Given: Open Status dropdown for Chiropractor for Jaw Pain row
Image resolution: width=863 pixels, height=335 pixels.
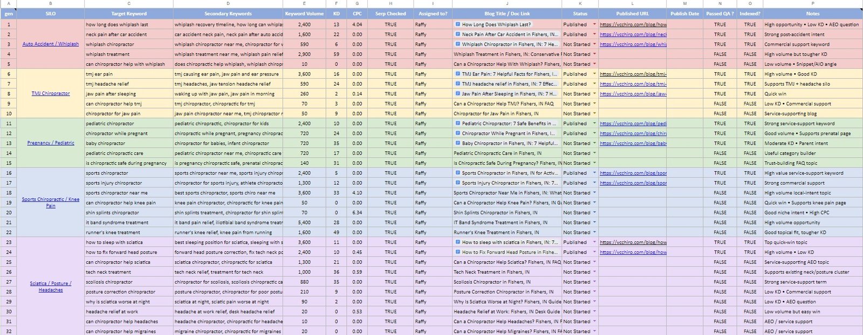Looking at the screenshot, I should click(594, 114).
